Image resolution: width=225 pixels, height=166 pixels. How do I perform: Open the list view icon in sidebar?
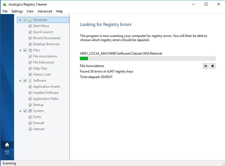7,152
